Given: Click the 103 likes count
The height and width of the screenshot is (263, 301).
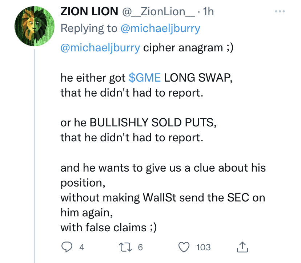Looking at the screenshot, I should click(x=203, y=247).
